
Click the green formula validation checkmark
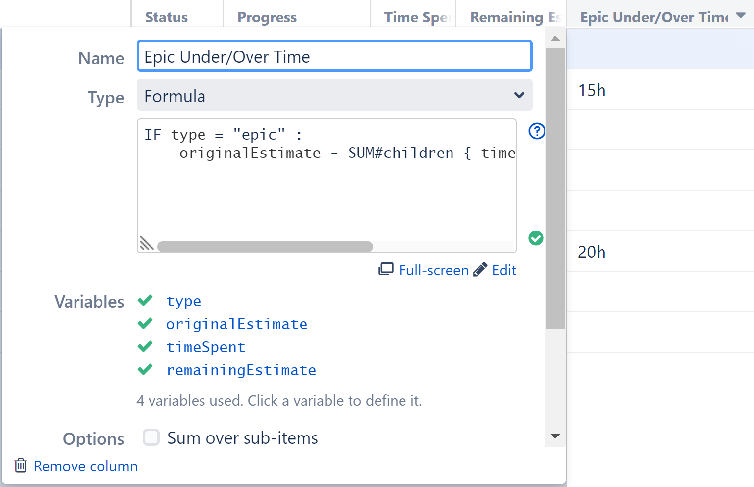(536, 238)
